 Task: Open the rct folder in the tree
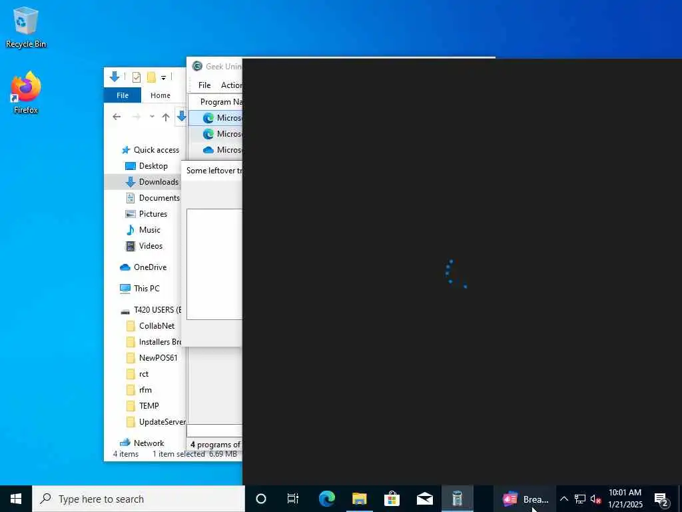(137, 374)
